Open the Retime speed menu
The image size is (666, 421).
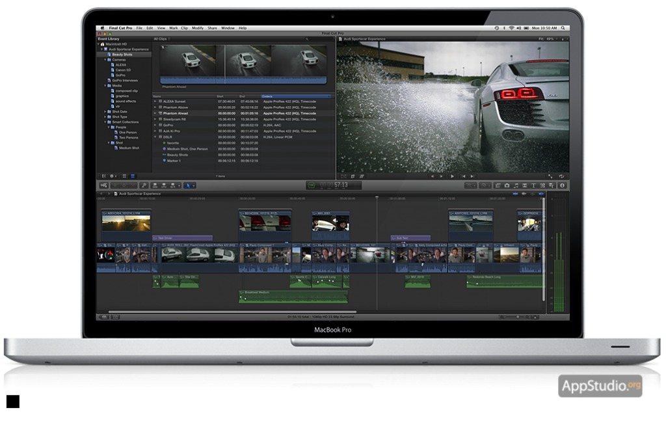pyautogui.click(x=484, y=185)
